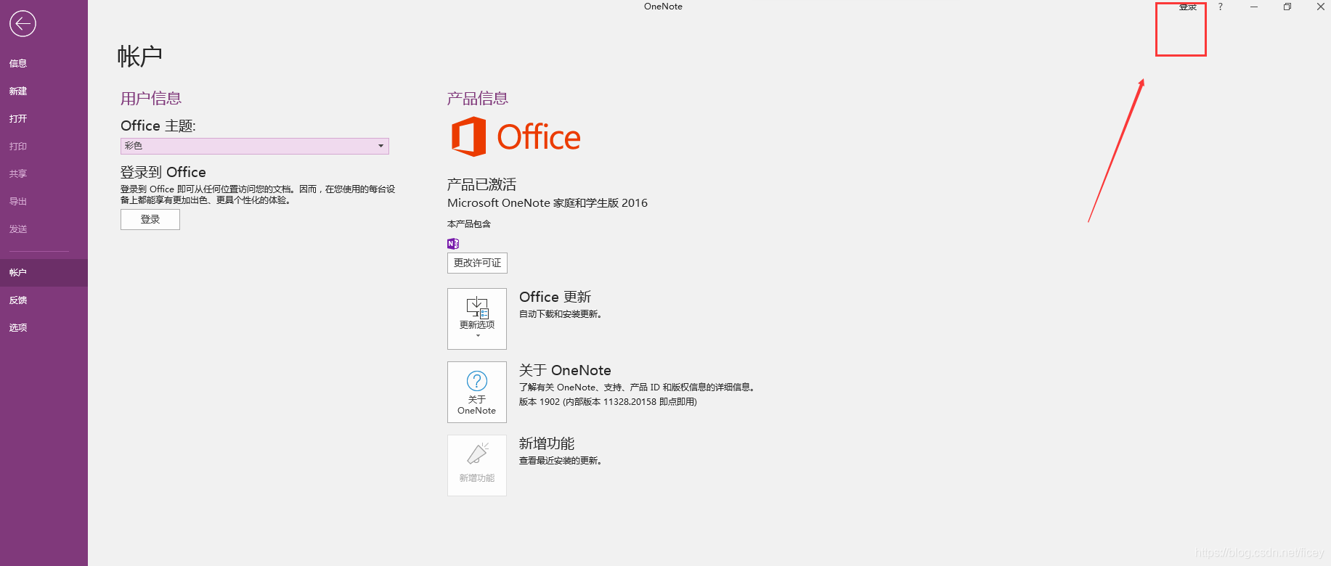The image size is (1331, 566).
Task: Click the 用户信息 heading
Action: (151, 98)
